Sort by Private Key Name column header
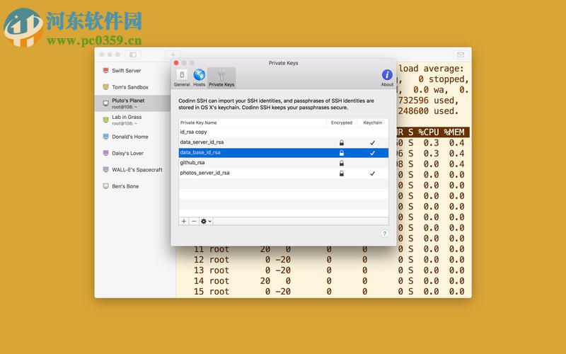 (x=253, y=122)
